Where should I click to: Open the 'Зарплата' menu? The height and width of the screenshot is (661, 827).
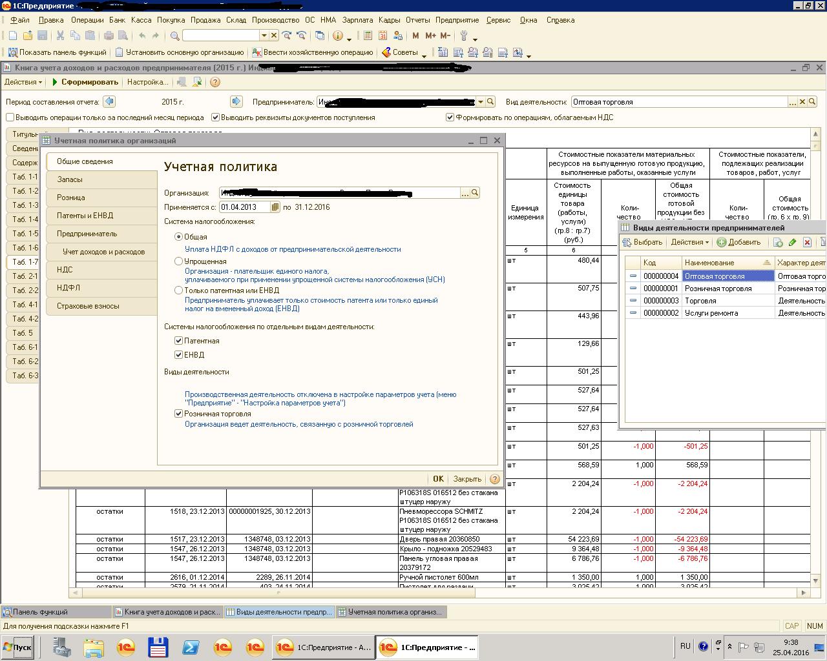coord(357,20)
